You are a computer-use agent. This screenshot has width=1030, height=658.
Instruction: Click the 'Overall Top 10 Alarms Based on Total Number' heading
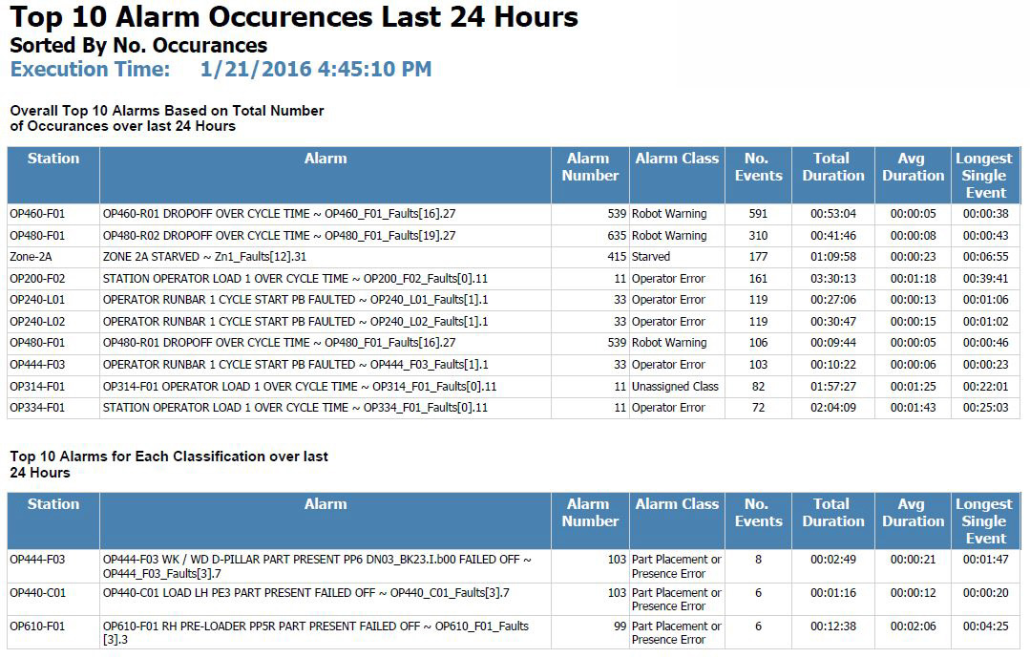pos(167,111)
